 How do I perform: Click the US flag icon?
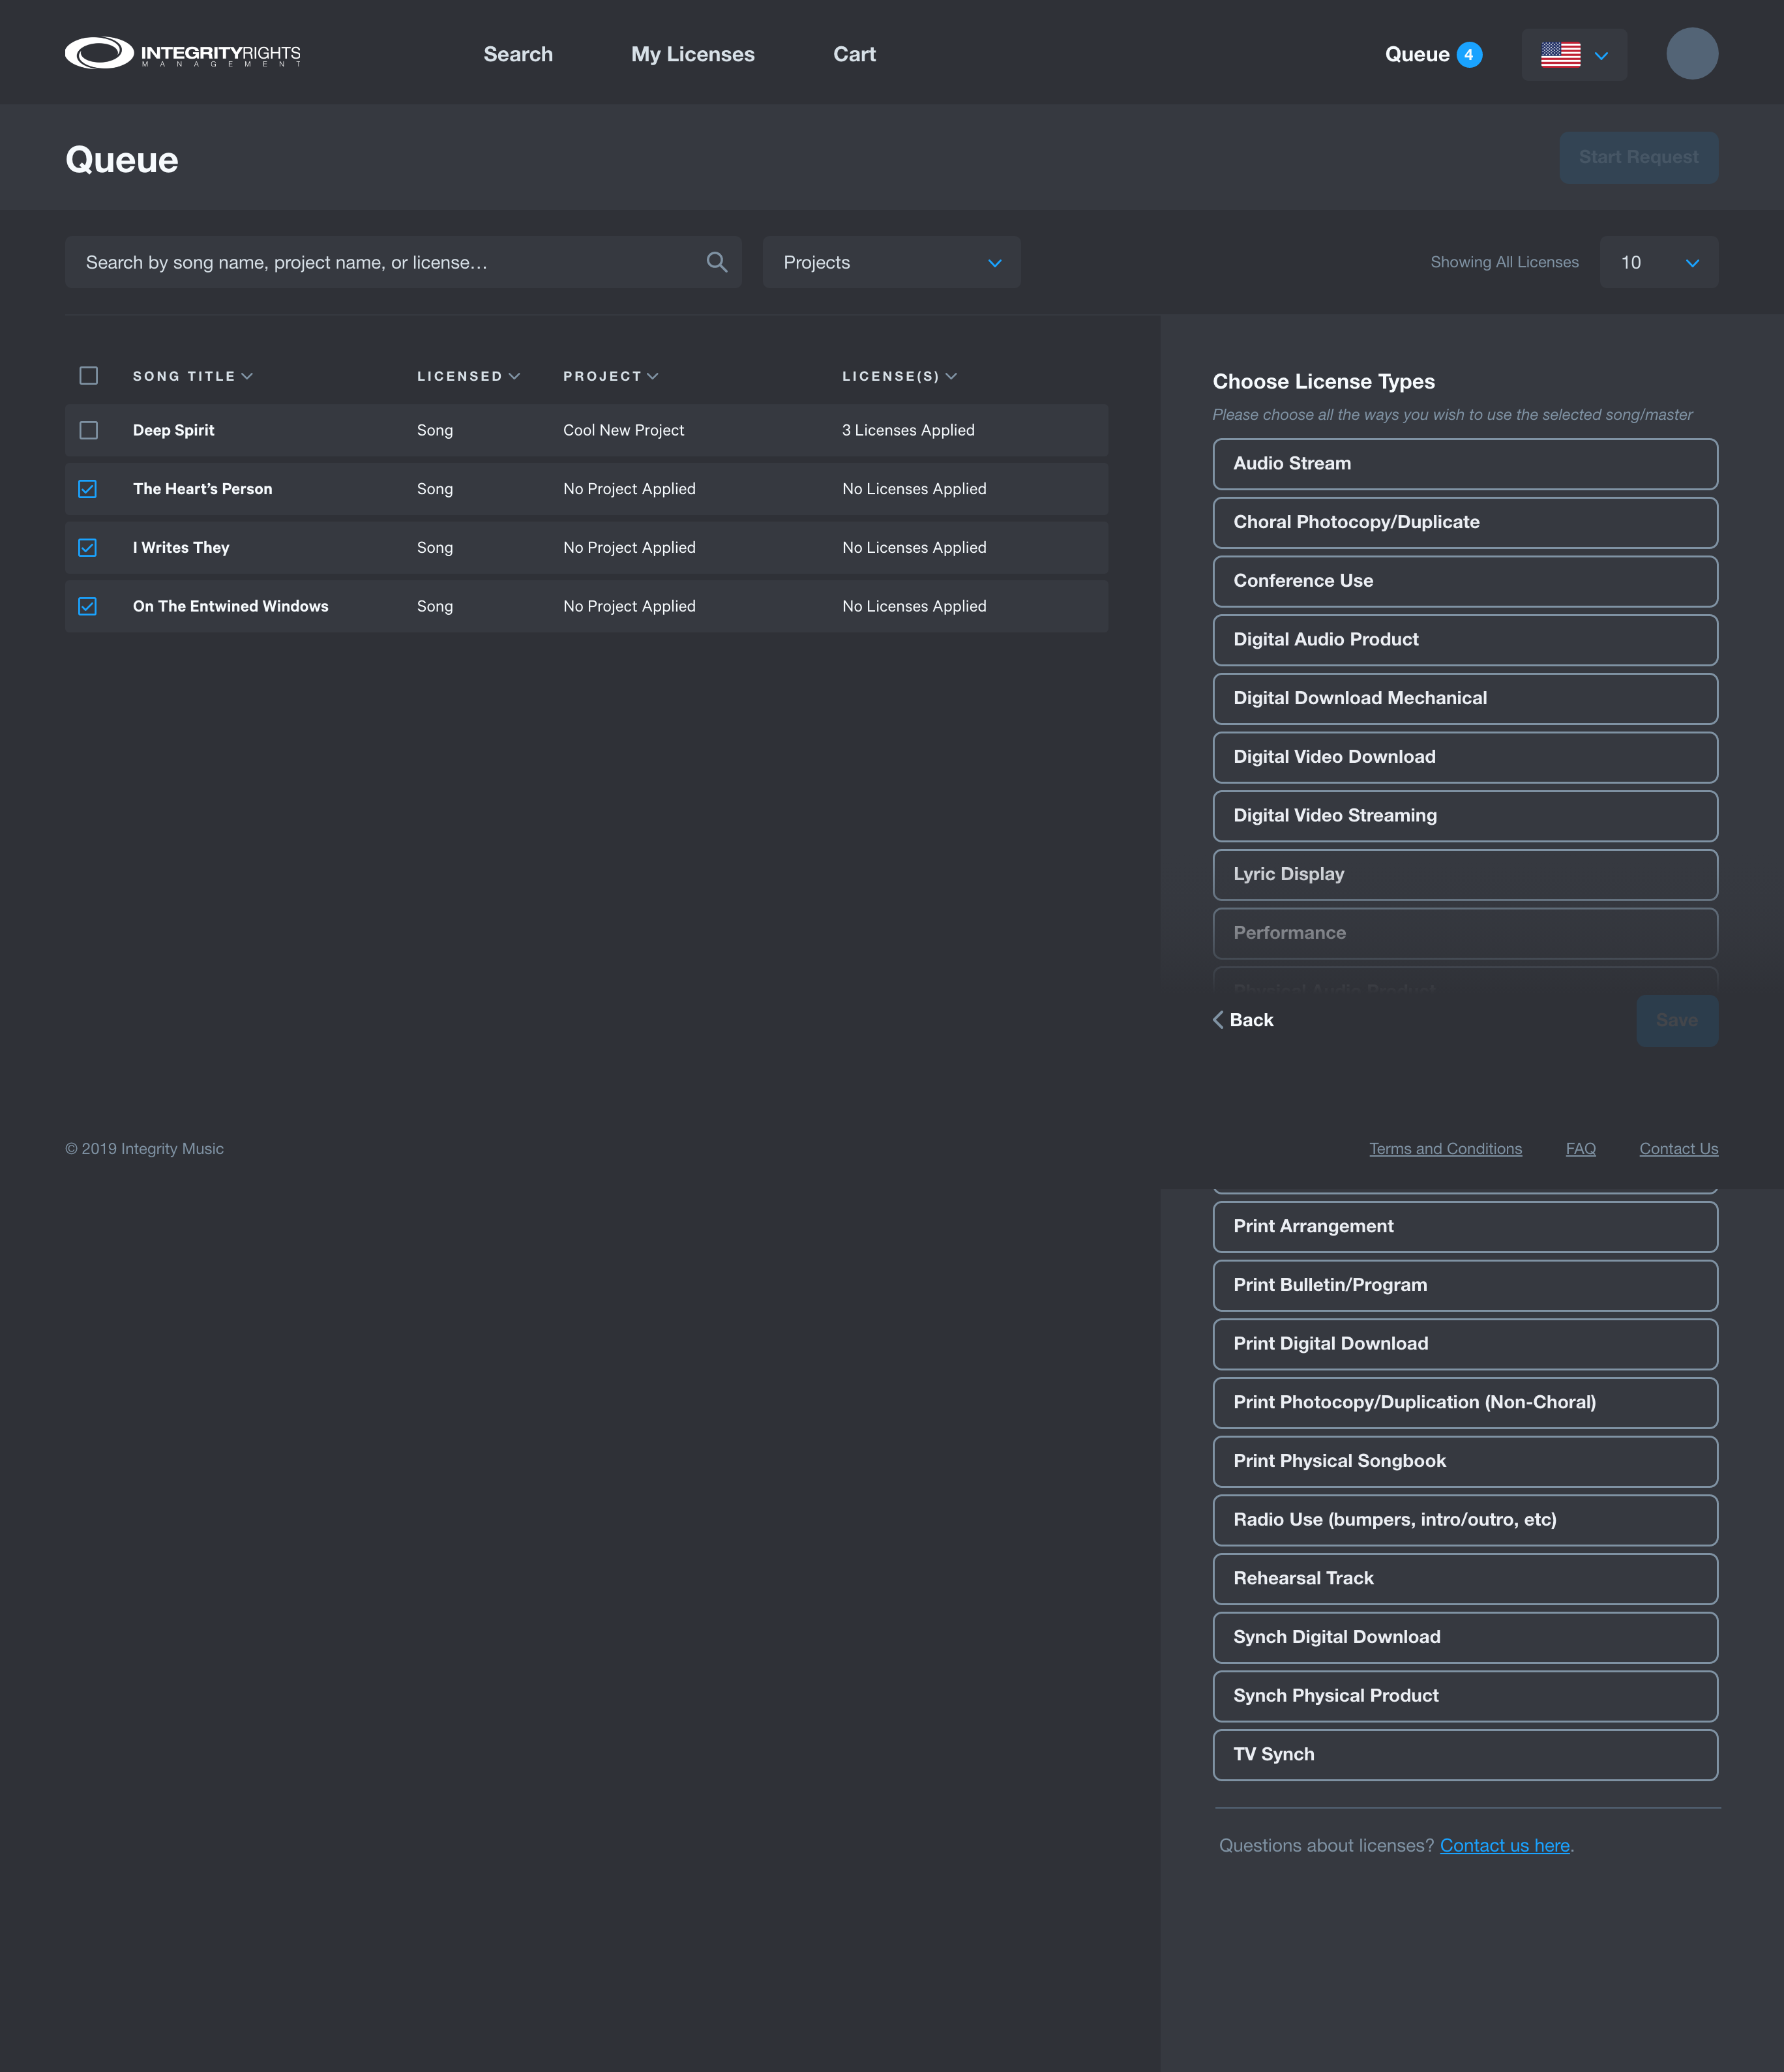coord(1560,55)
